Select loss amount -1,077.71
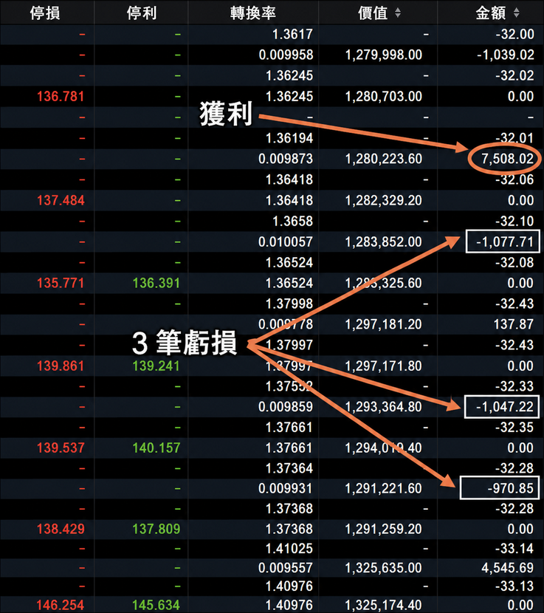 click(x=505, y=242)
